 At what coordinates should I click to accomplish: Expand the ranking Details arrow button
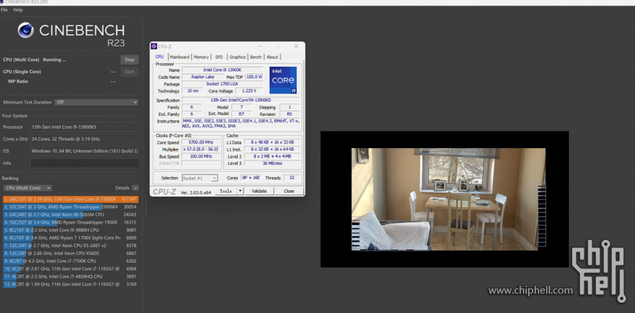pos(135,188)
